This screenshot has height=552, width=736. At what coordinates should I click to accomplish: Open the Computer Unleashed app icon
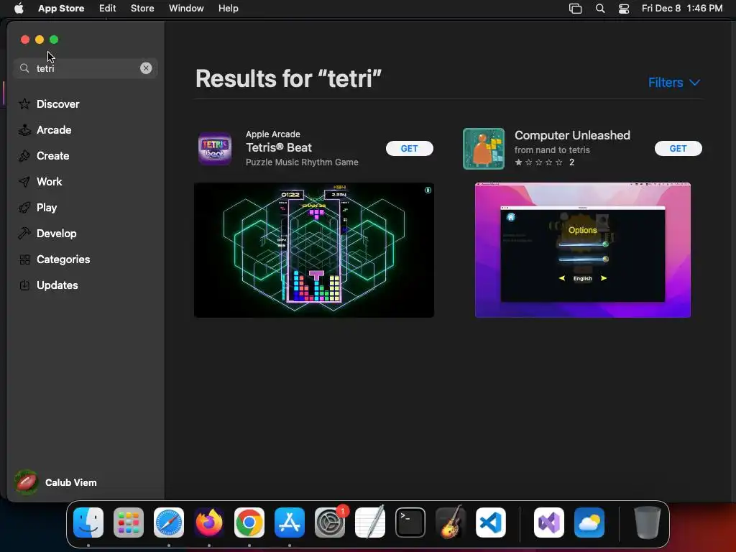point(484,148)
